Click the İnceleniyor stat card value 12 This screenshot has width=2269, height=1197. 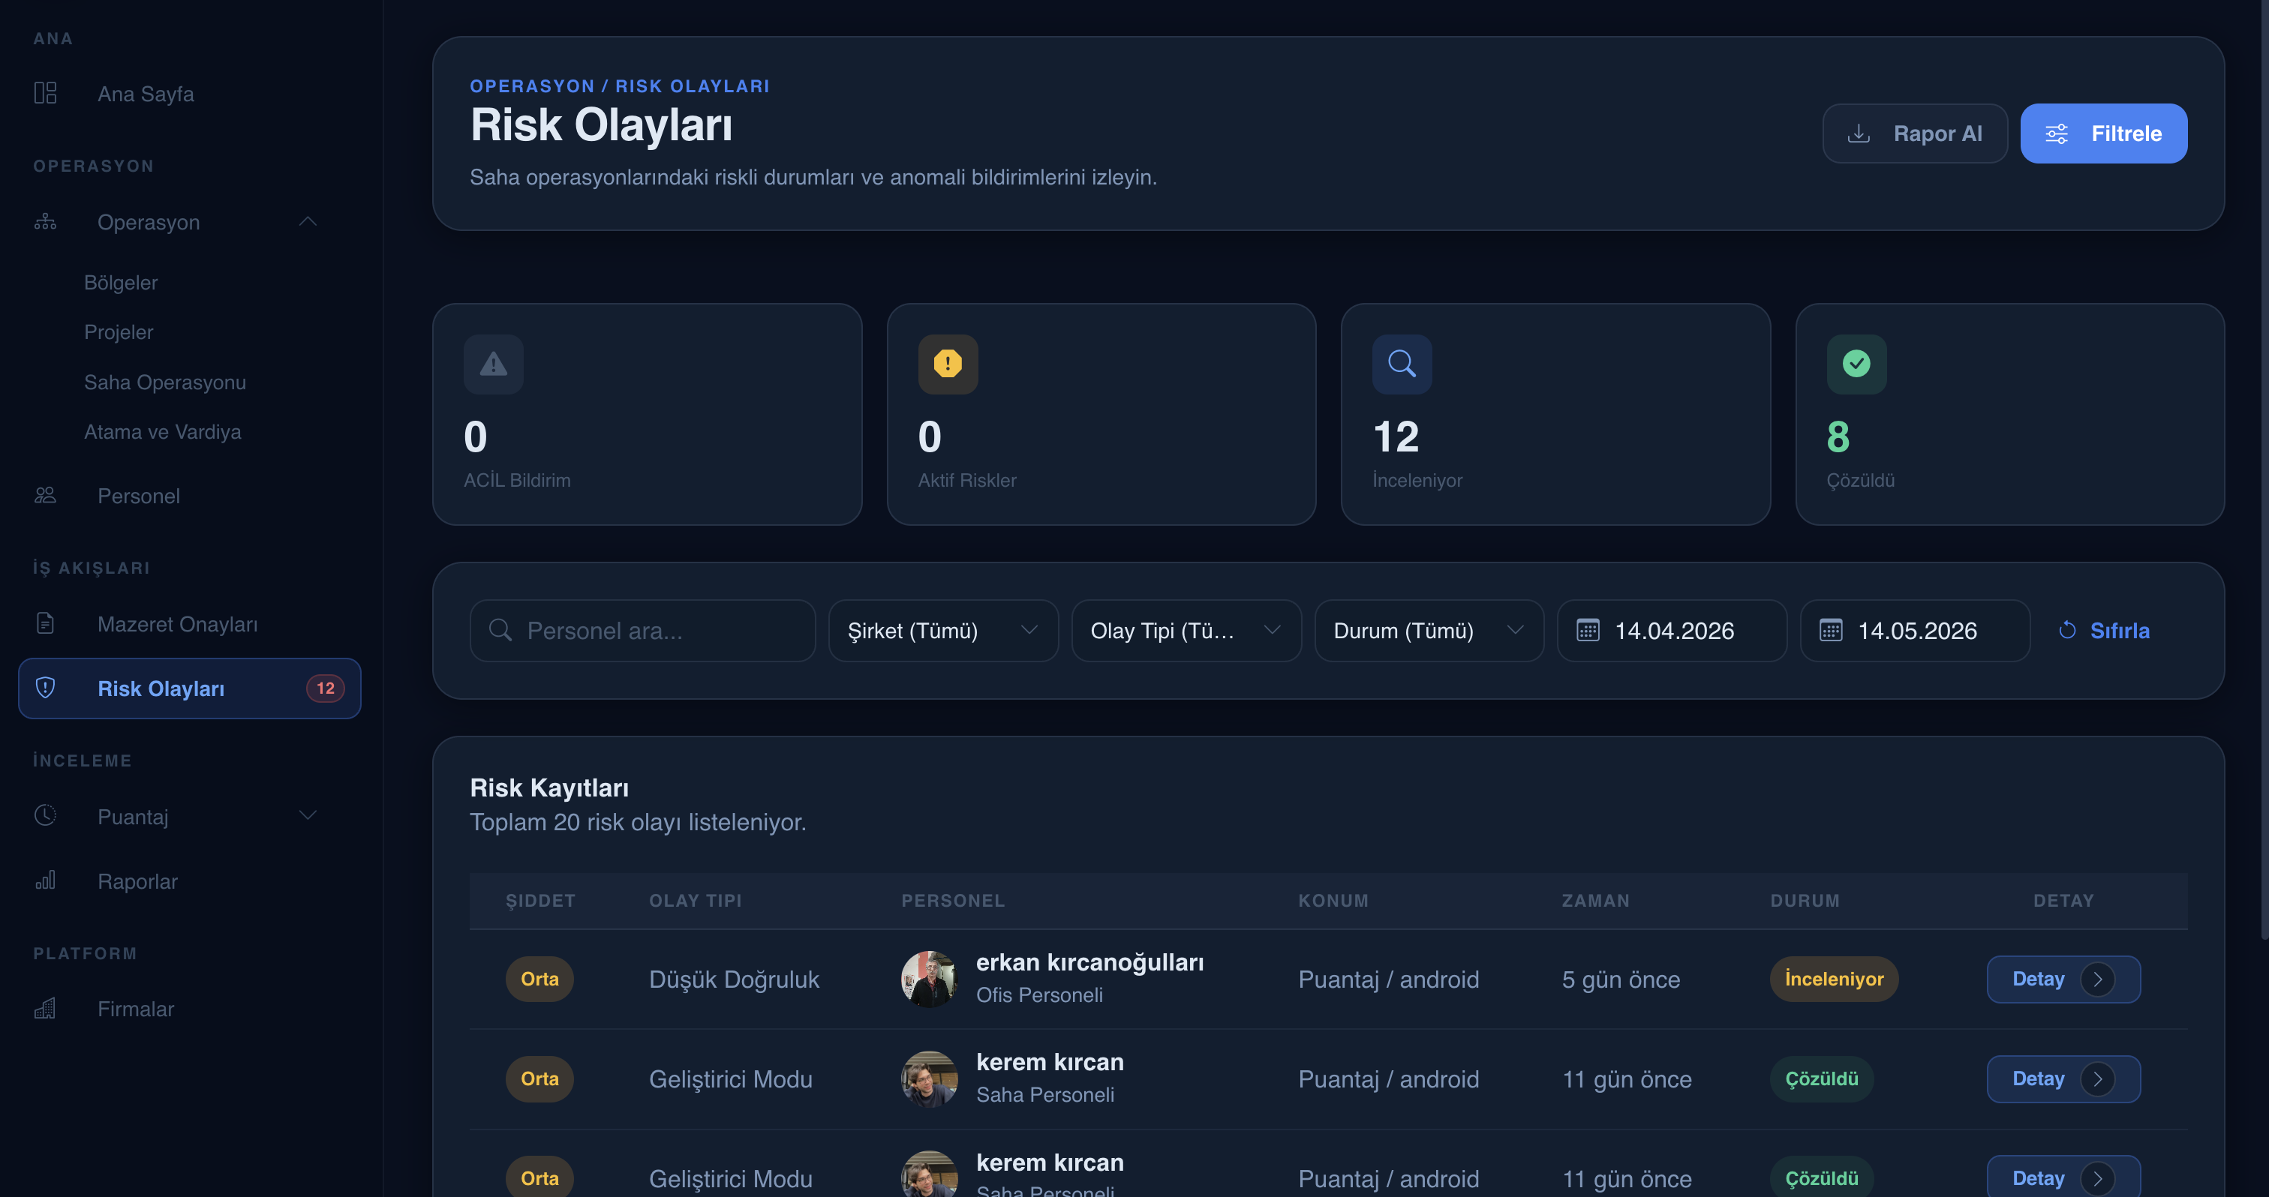pyautogui.click(x=1396, y=436)
